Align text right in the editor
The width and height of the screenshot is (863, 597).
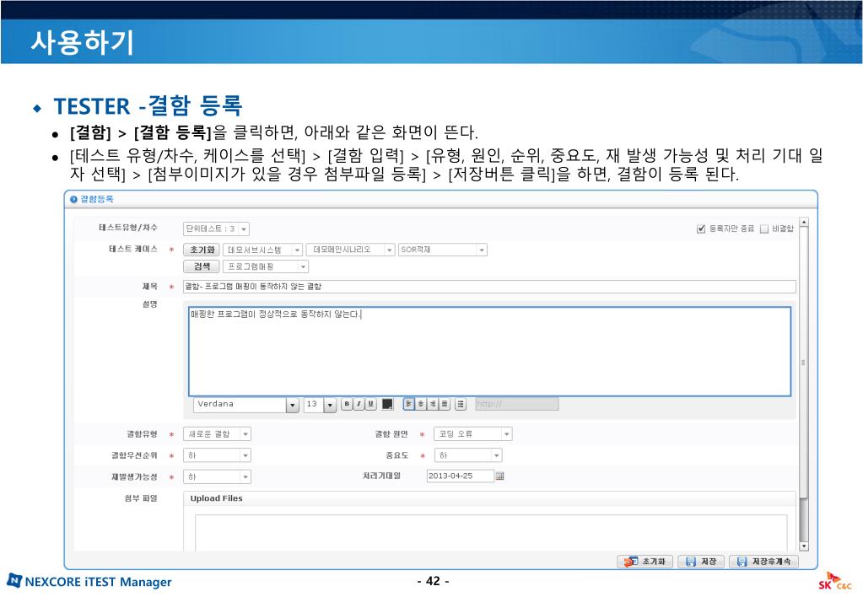tap(433, 404)
